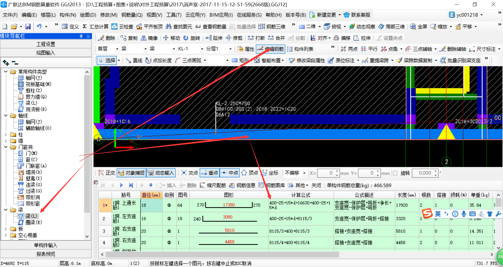Click the 工程设置 panel button
Screen dimensions: 503x267
click(x=46, y=44)
